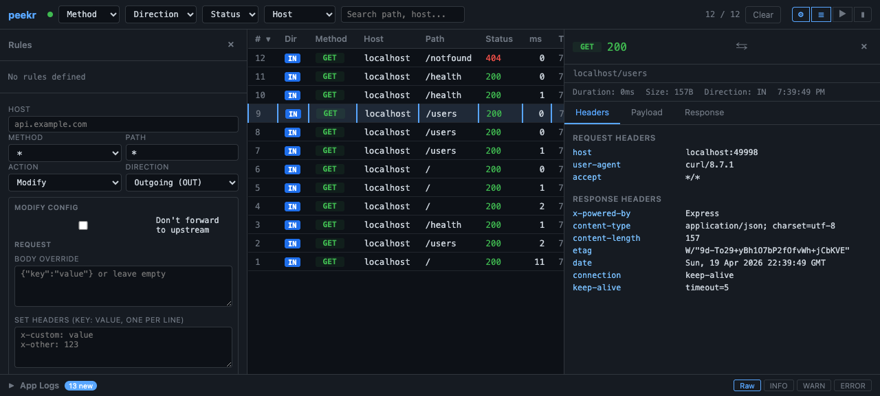Sort by Method column header

[x=331, y=39]
